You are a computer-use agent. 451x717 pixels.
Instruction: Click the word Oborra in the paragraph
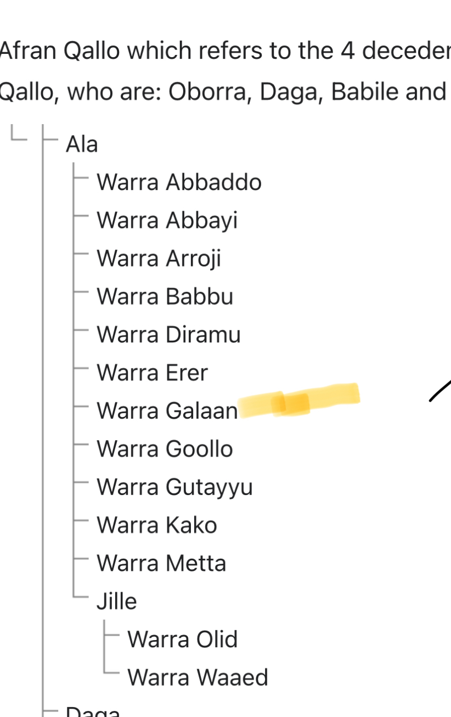click(209, 92)
